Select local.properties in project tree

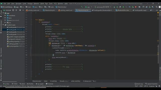[16, 46]
